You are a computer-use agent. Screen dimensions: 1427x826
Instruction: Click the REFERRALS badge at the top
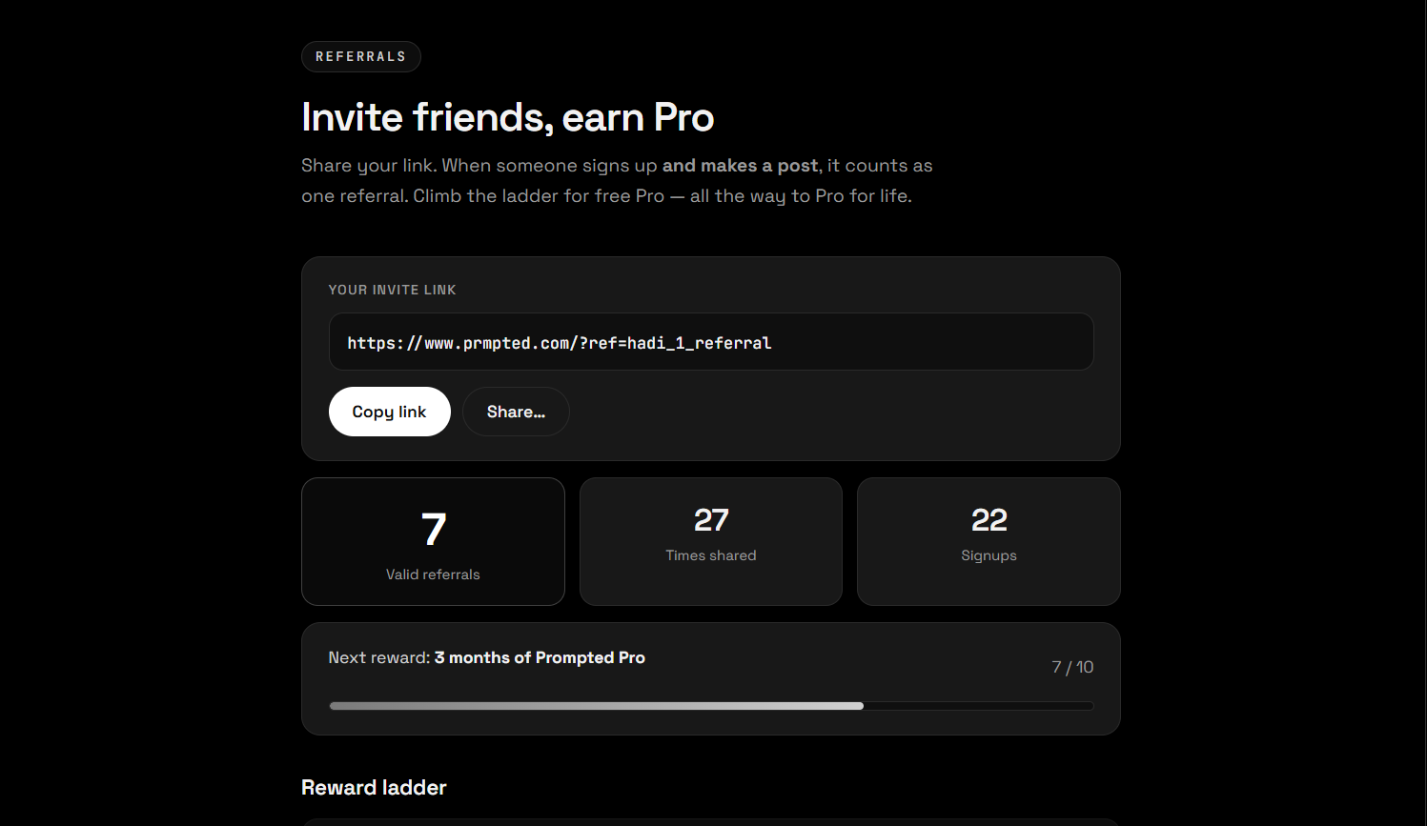pos(361,57)
